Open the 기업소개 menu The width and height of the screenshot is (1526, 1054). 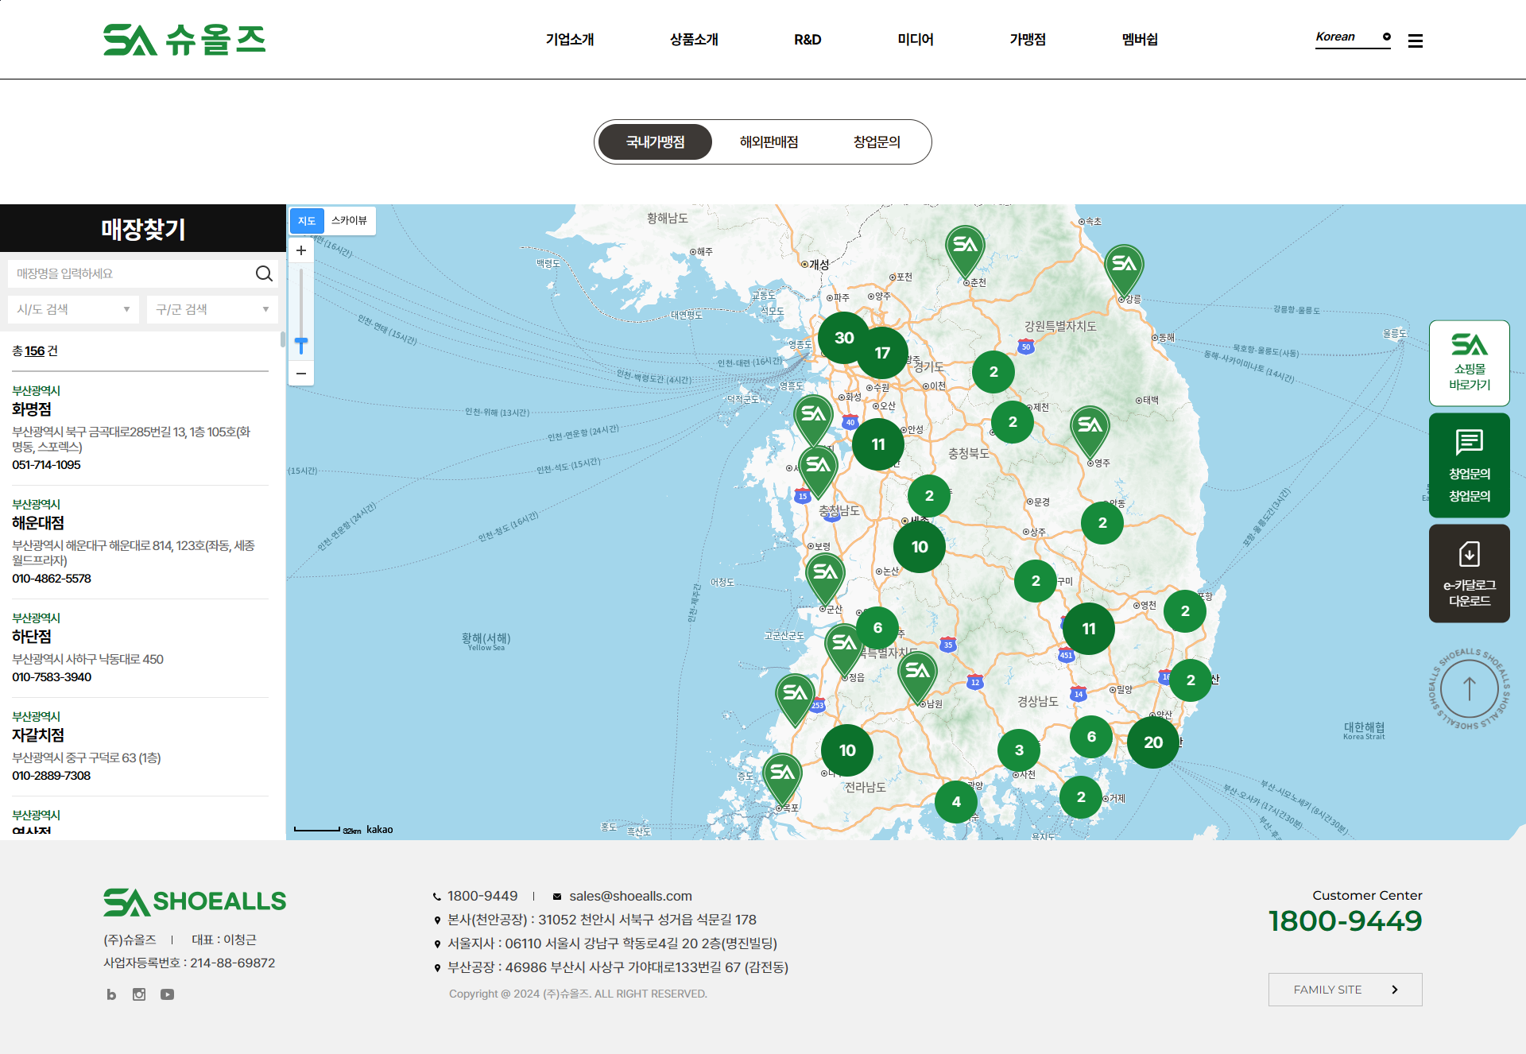coord(570,40)
